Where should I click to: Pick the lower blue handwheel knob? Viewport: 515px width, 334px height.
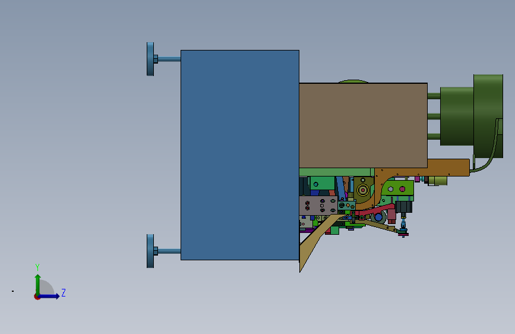[x=150, y=251]
